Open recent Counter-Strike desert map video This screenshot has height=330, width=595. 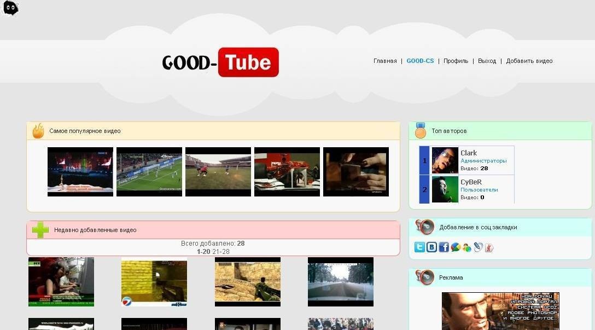(x=247, y=282)
